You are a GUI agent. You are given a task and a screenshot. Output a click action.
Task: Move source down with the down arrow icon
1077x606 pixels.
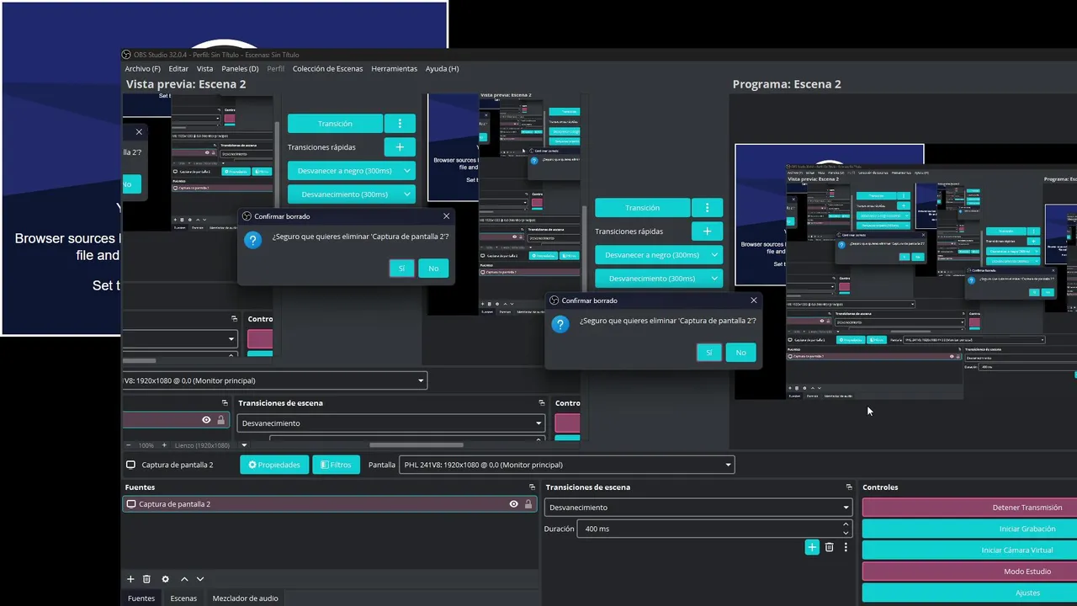[200, 579]
